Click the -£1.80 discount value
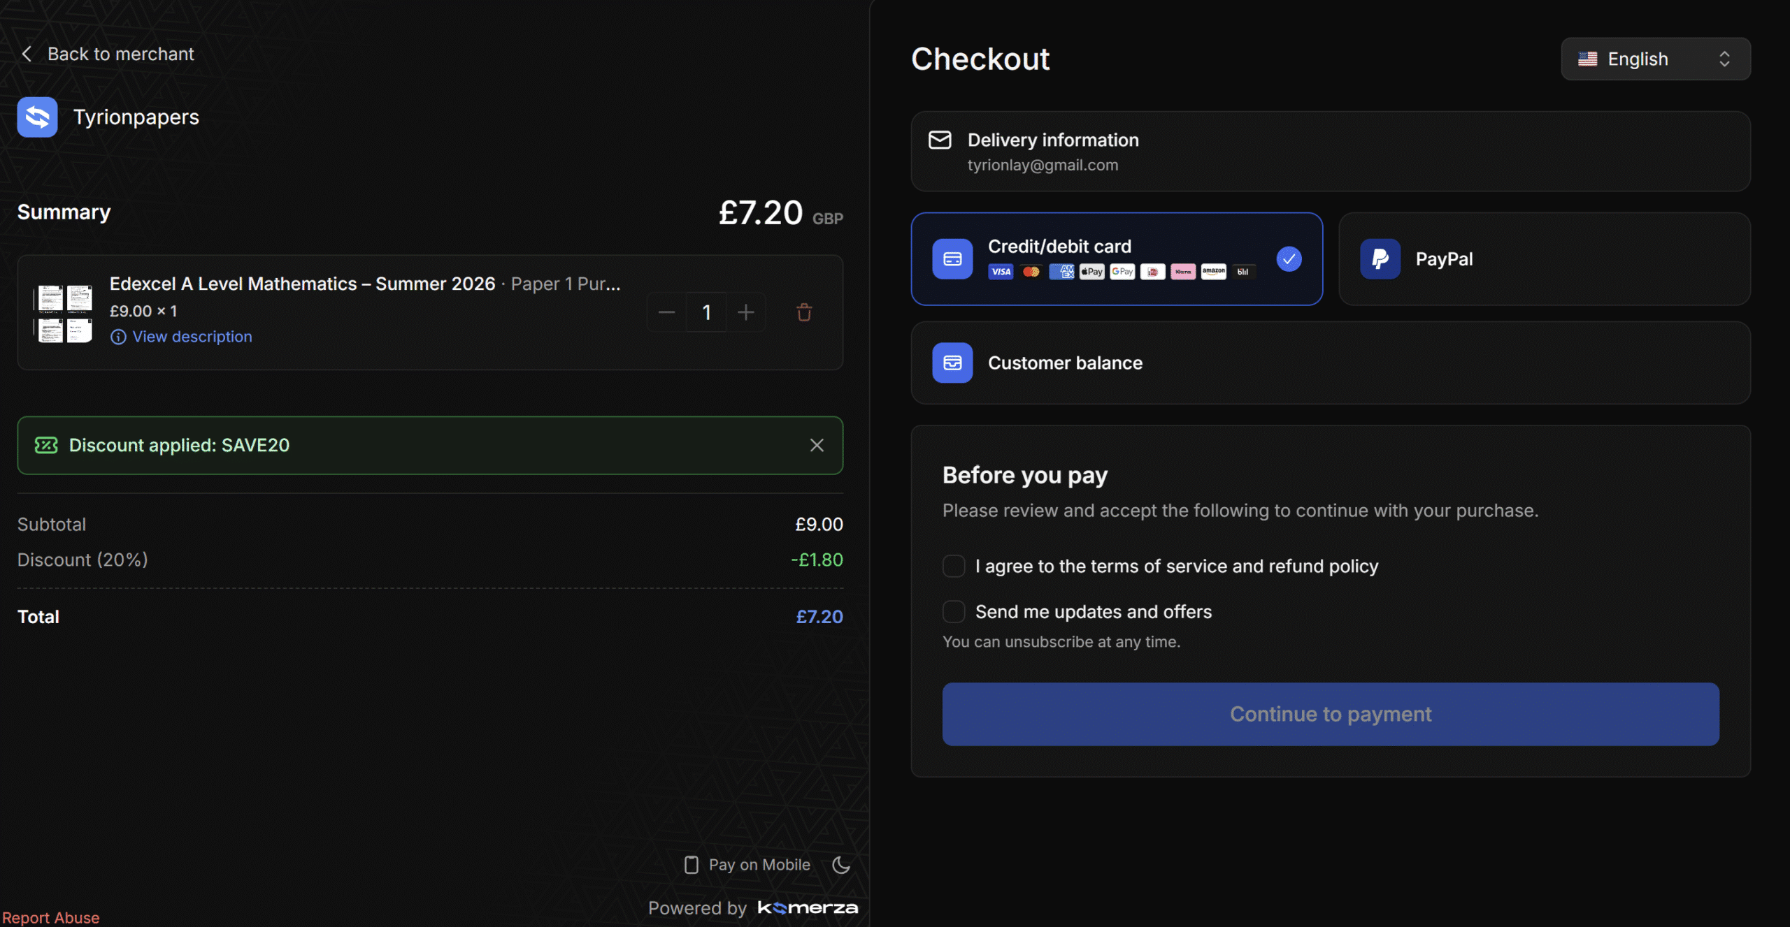Viewport: 1790px width, 927px height. pyautogui.click(x=817, y=560)
